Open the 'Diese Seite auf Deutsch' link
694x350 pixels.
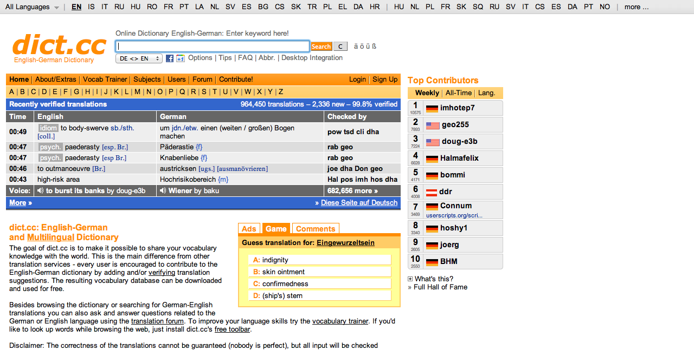pyautogui.click(x=359, y=203)
